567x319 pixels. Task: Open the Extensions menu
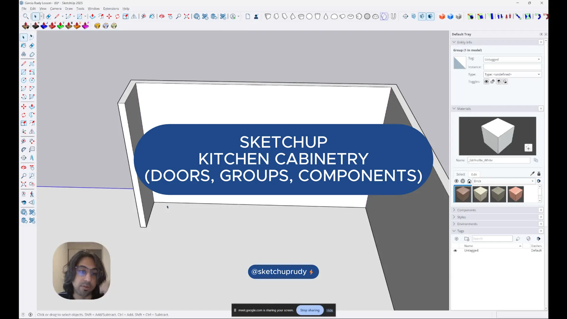click(111, 9)
